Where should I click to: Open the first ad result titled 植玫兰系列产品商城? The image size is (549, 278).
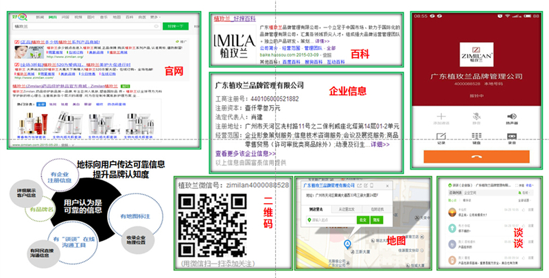(x=60, y=42)
